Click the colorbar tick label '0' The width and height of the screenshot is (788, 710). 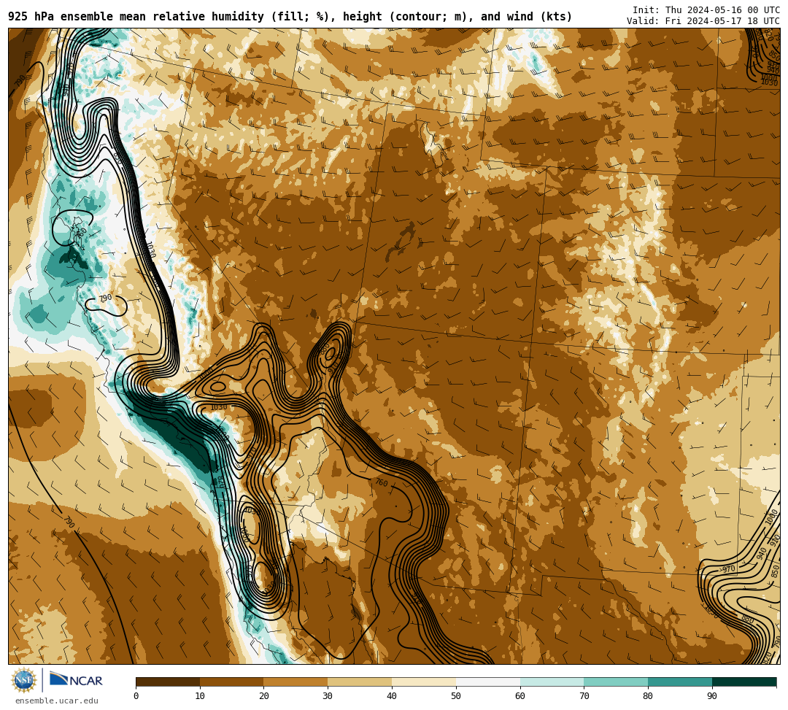(136, 696)
